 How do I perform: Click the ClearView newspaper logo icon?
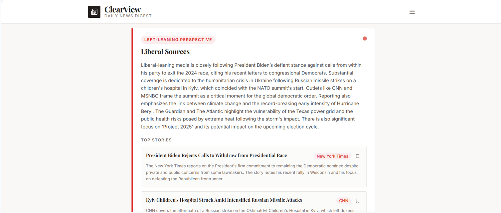(94, 12)
